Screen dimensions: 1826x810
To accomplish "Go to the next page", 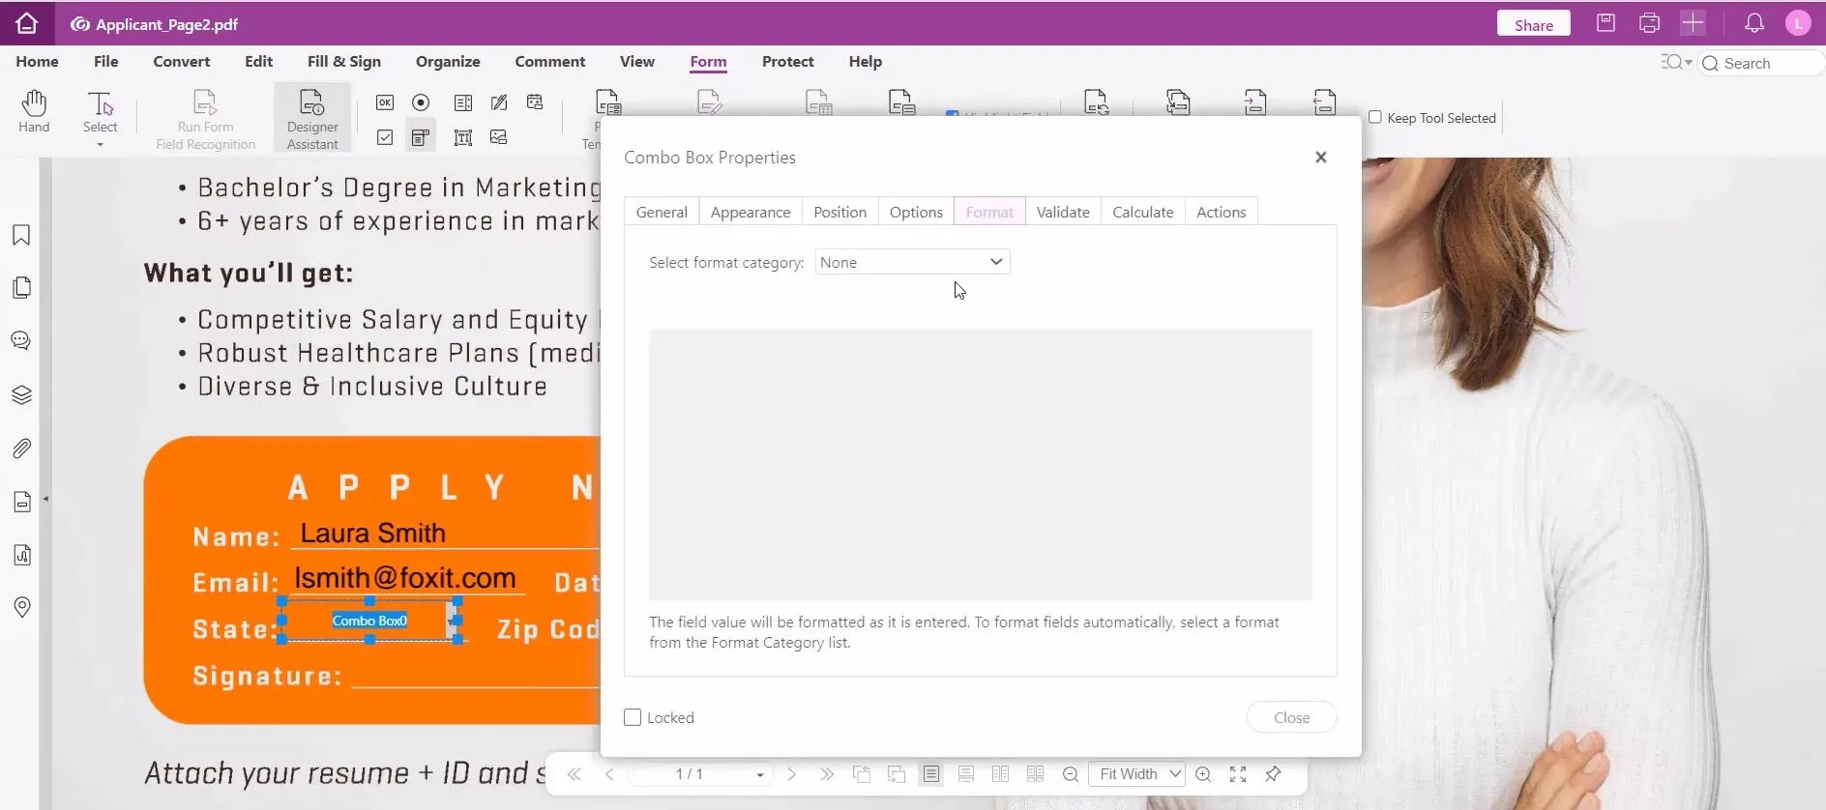I will 791,774.
